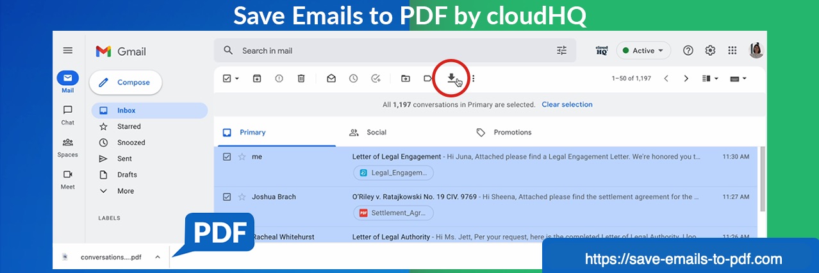
Task: Open the Active status dropdown
Action: click(x=643, y=51)
